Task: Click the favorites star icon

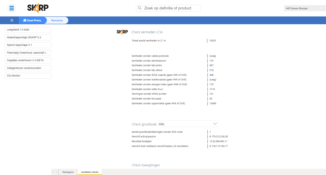Action: click(12, 20)
